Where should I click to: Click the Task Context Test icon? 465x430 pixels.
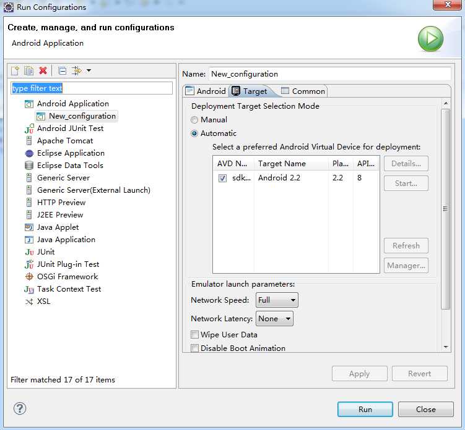click(28, 289)
